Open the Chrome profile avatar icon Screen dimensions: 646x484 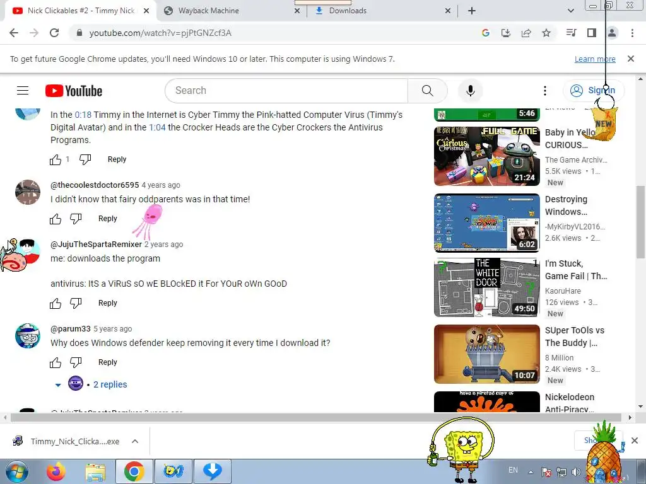(x=612, y=33)
